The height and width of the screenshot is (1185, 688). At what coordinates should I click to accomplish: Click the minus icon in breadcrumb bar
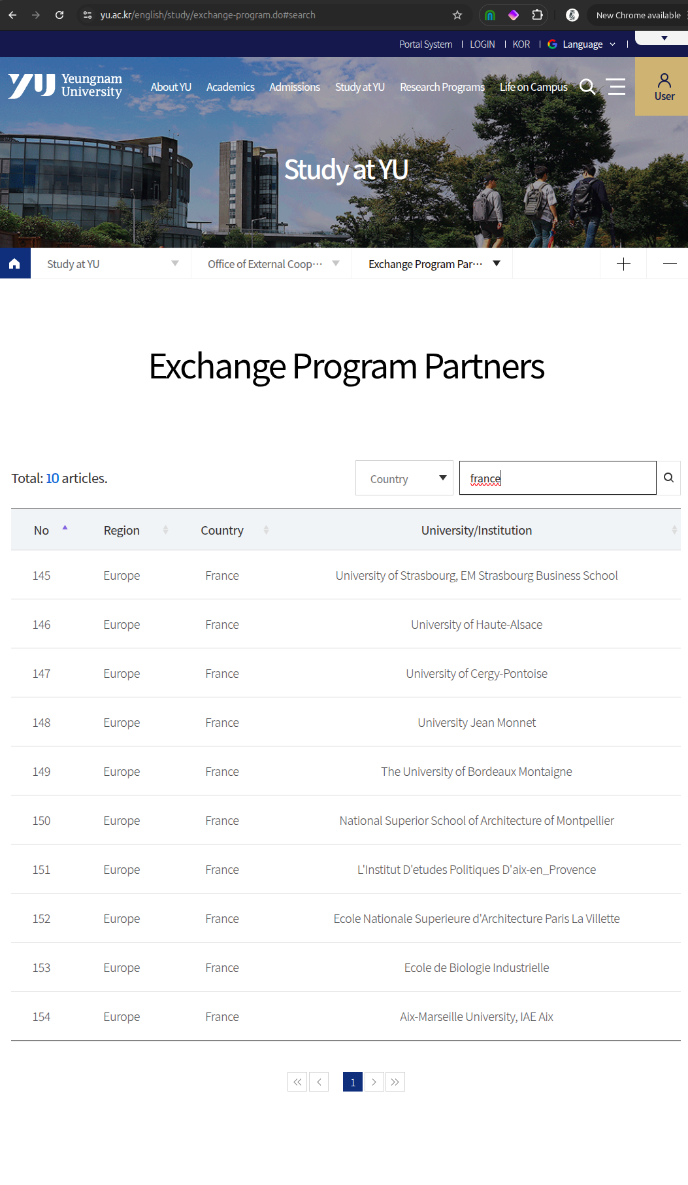(670, 263)
